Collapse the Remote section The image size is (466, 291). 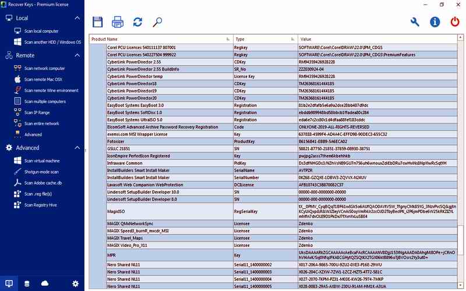[77, 55]
